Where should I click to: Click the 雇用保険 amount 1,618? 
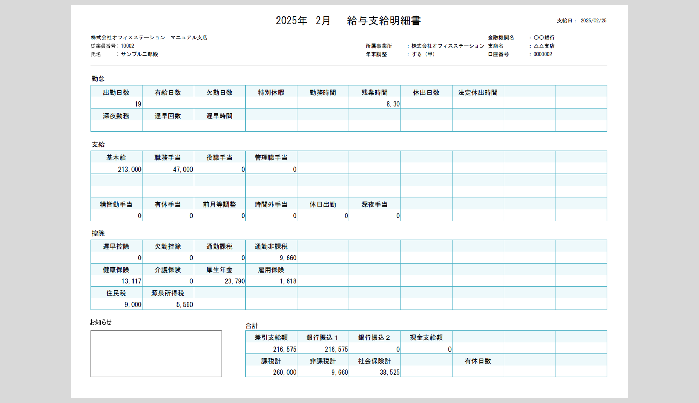tap(288, 281)
